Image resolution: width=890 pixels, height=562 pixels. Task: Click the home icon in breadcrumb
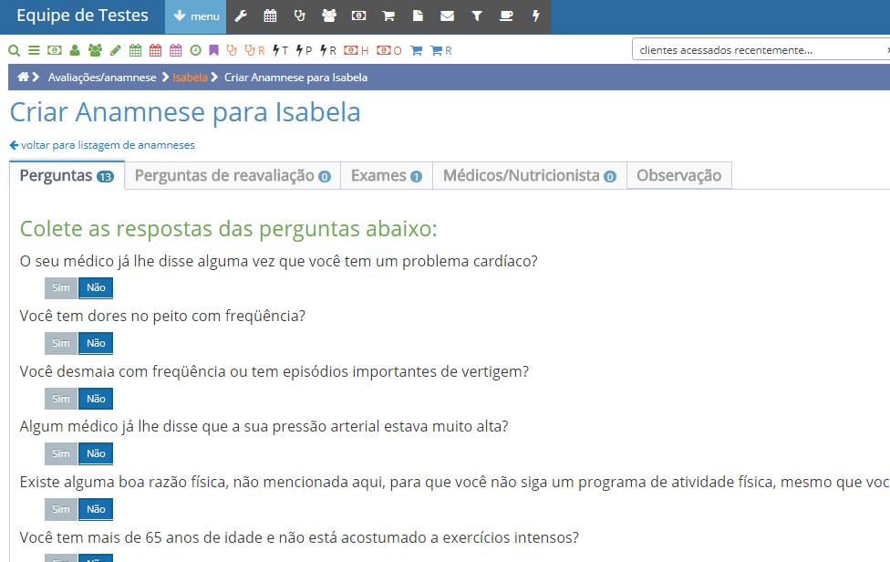[x=23, y=78]
